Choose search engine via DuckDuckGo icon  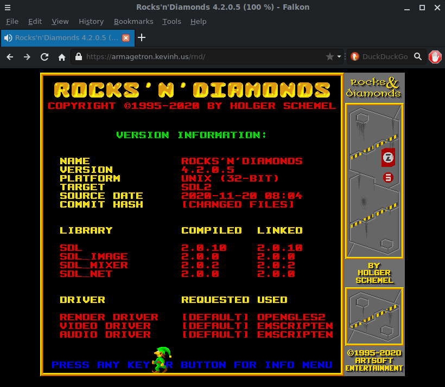coord(355,57)
